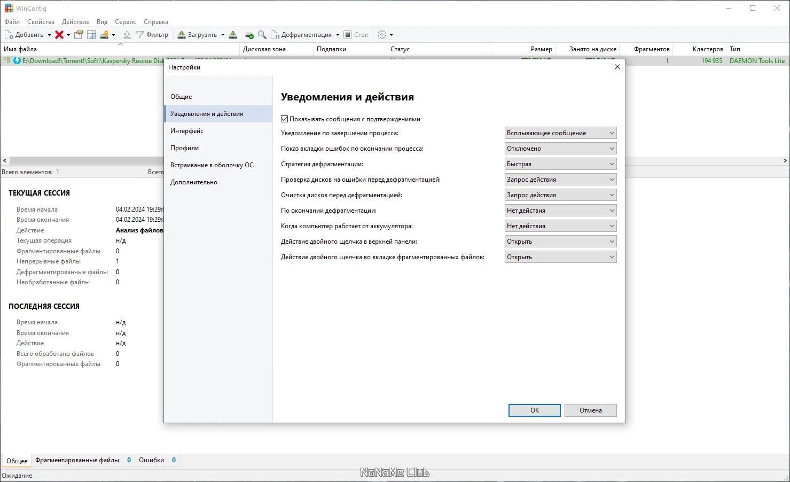Open the Справка menu

click(x=156, y=22)
